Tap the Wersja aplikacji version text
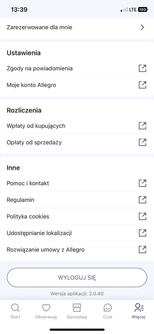Screen dimensions: 154x334 click(77, 294)
